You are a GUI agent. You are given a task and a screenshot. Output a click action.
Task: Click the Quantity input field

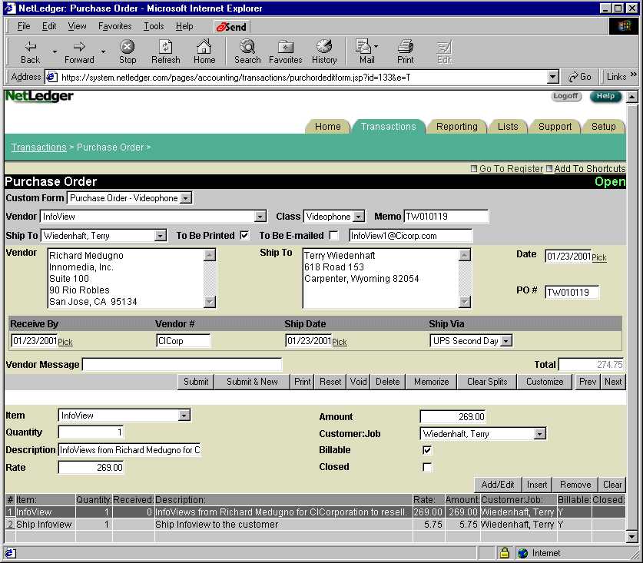91,432
